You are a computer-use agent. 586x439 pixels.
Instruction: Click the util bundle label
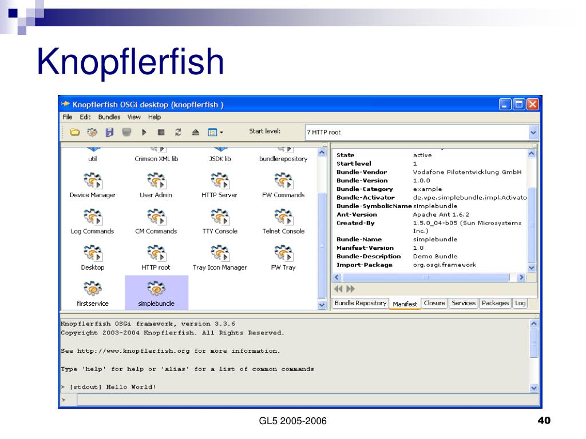click(92, 159)
